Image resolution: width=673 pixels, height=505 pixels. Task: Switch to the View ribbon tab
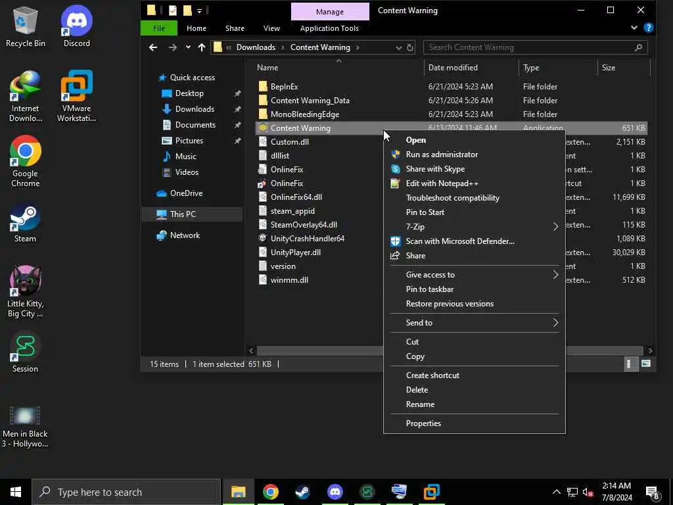[271, 28]
